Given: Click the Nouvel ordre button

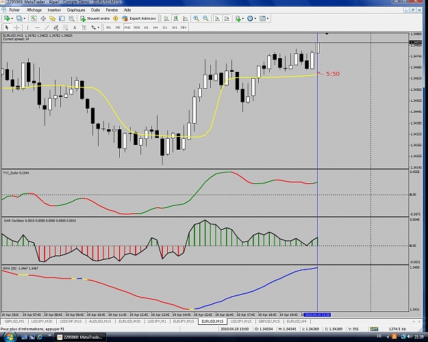Looking at the screenshot, I should [95, 18].
